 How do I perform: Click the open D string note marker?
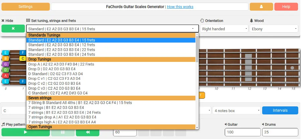[6, 70]
